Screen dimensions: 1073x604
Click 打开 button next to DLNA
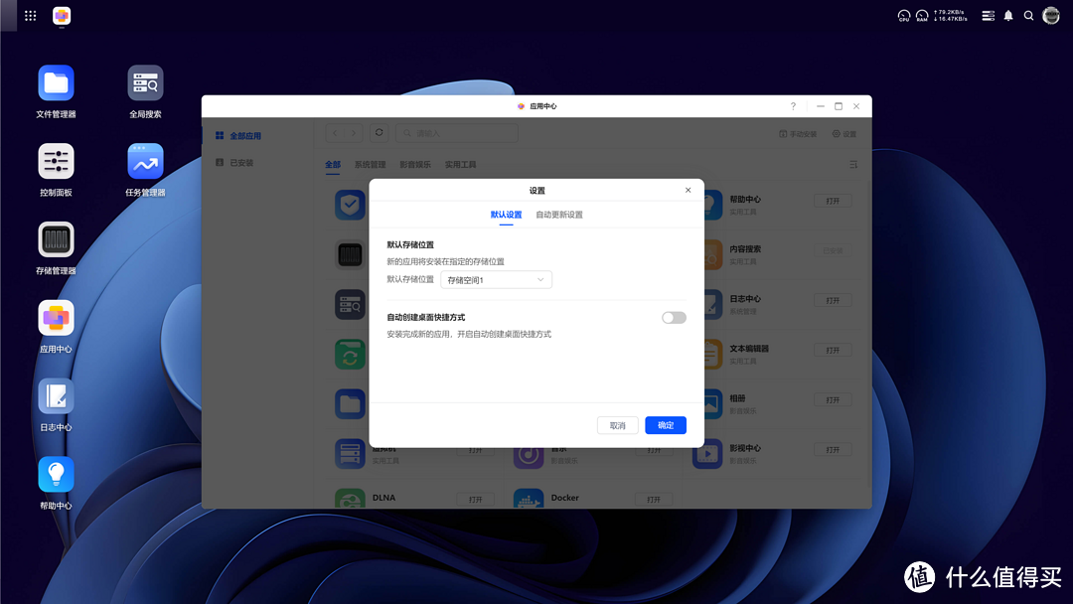click(x=476, y=500)
